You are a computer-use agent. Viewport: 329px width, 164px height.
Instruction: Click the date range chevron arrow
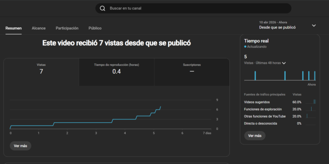click(313, 25)
